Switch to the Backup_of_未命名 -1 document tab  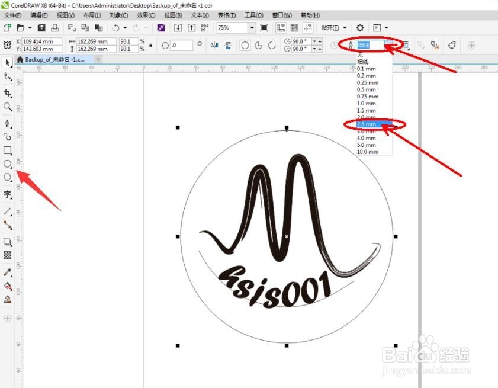tap(54, 59)
